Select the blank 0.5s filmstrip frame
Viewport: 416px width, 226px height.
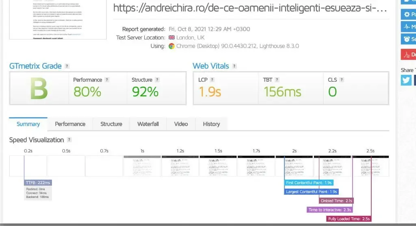[66, 166]
